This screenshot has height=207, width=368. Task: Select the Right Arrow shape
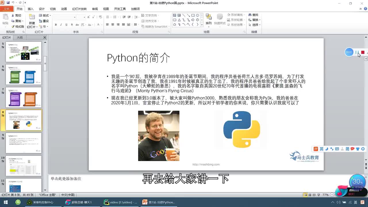click(193, 20)
